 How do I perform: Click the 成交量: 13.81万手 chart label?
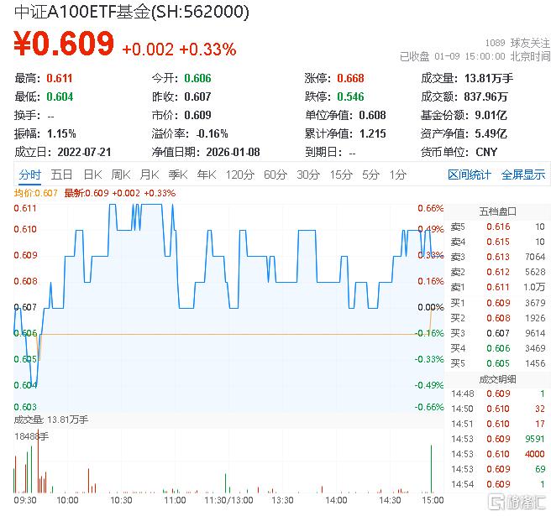51,420
